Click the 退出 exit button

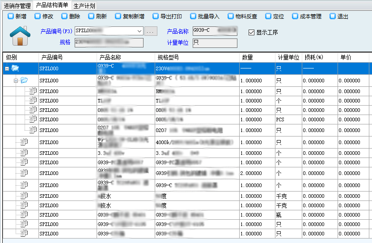339,17
